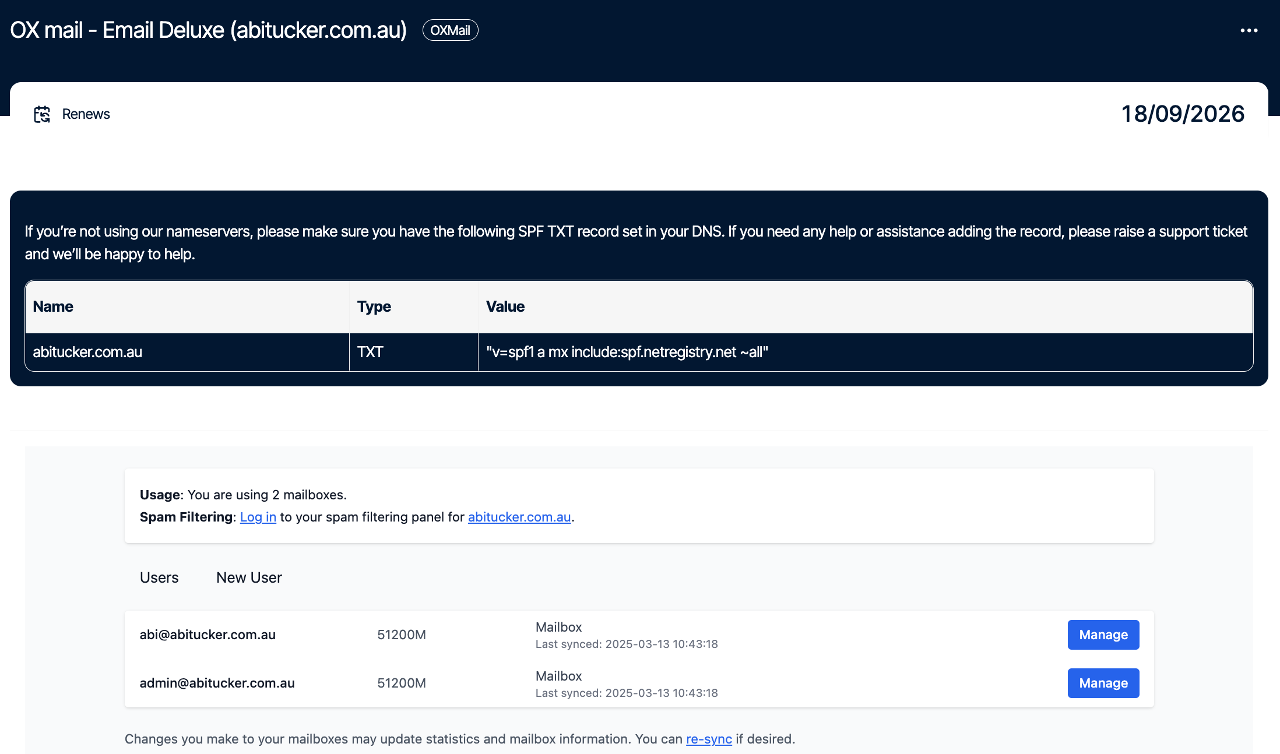Click the Renews calendar icon
The height and width of the screenshot is (754, 1280).
(x=42, y=114)
